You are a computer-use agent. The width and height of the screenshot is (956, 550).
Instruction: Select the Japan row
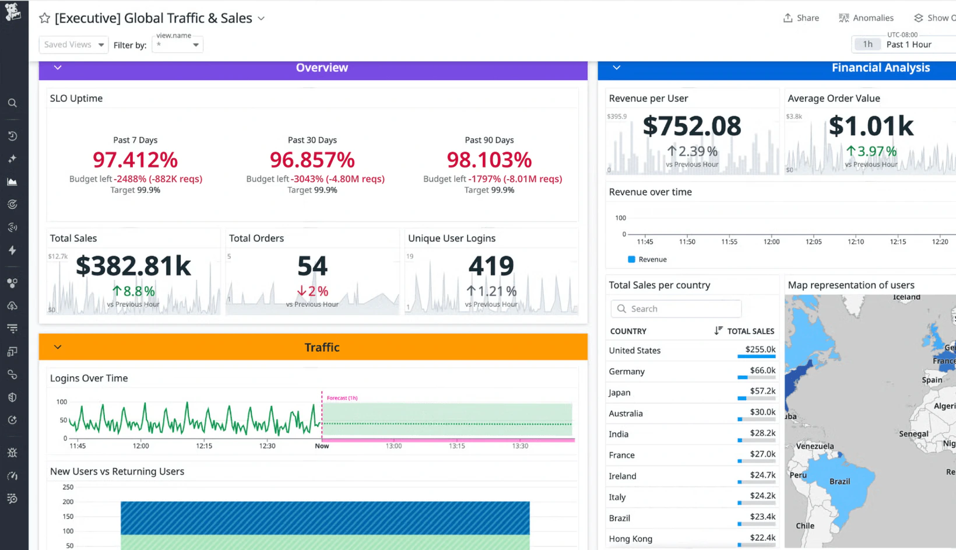pyautogui.click(x=692, y=393)
